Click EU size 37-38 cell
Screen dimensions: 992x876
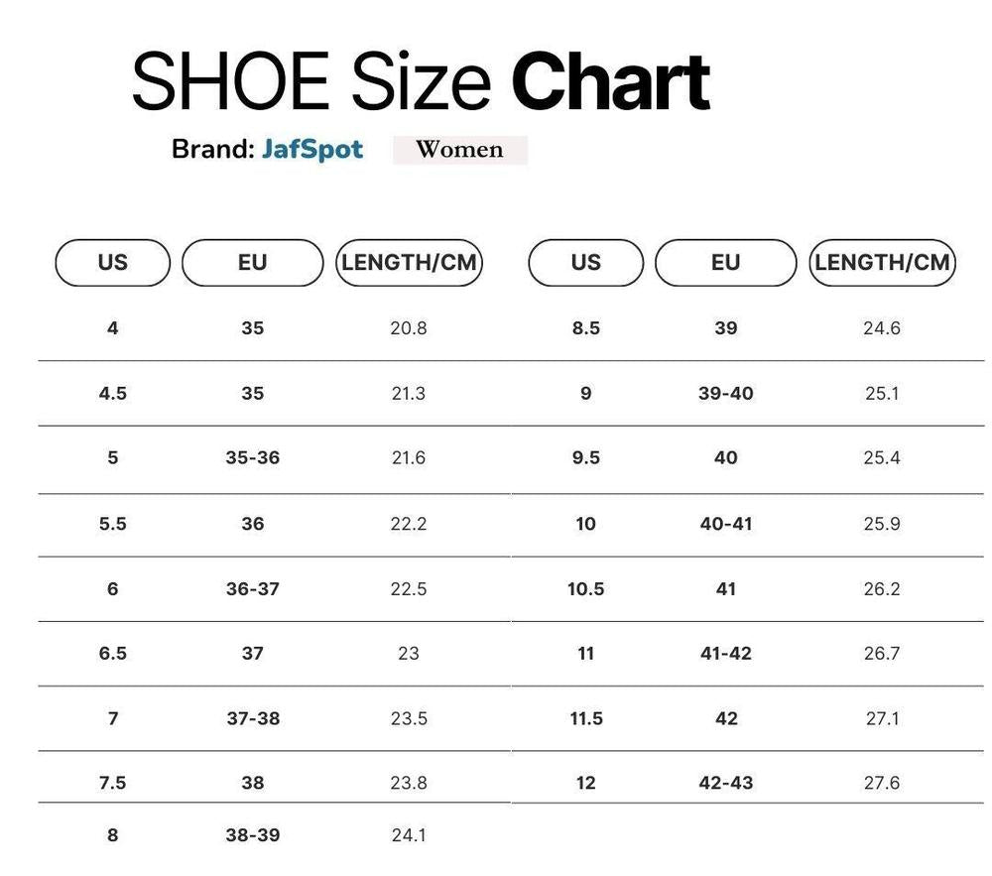coord(253,718)
